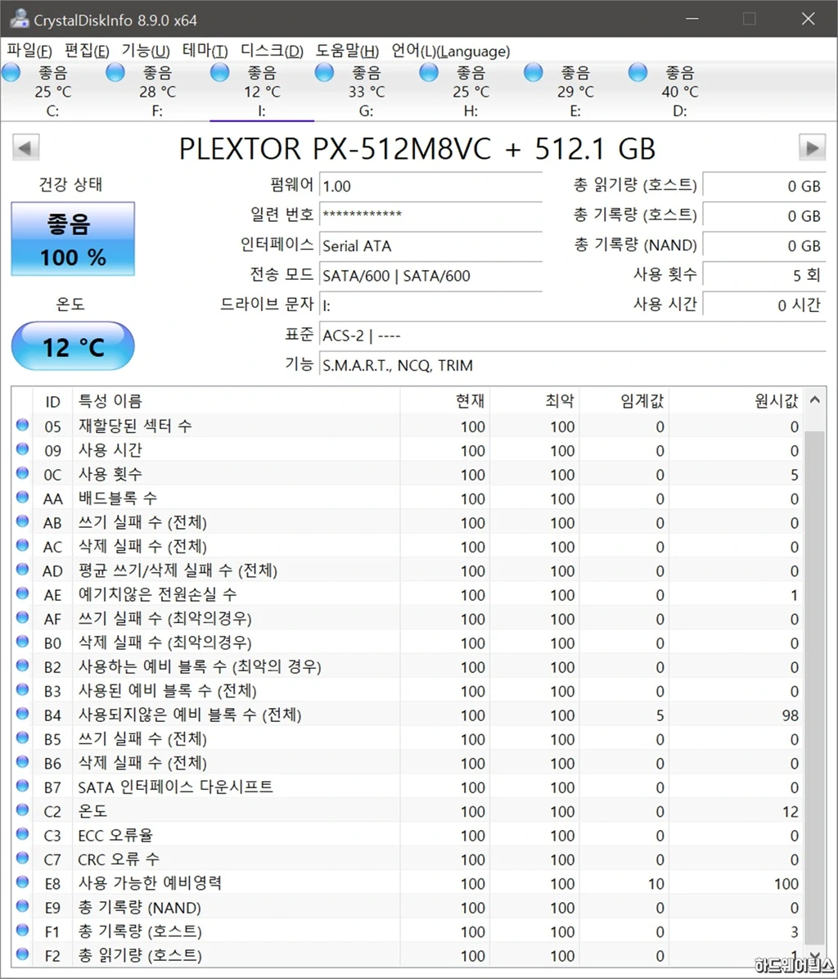Image resolution: width=838 pixels, height=979 pixels.
Task: Click the Serial ATA interface field
Action: (430, 246)
